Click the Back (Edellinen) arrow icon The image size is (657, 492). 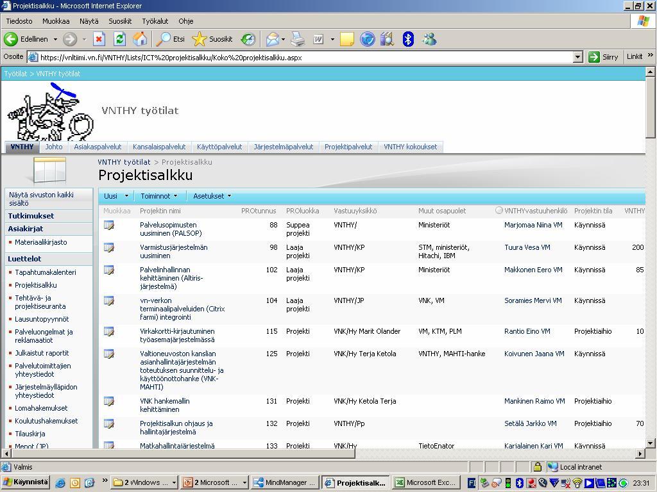coord(11,39)
